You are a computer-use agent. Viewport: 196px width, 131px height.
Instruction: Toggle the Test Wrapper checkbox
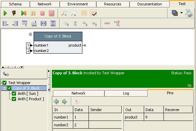coord(4,83)
